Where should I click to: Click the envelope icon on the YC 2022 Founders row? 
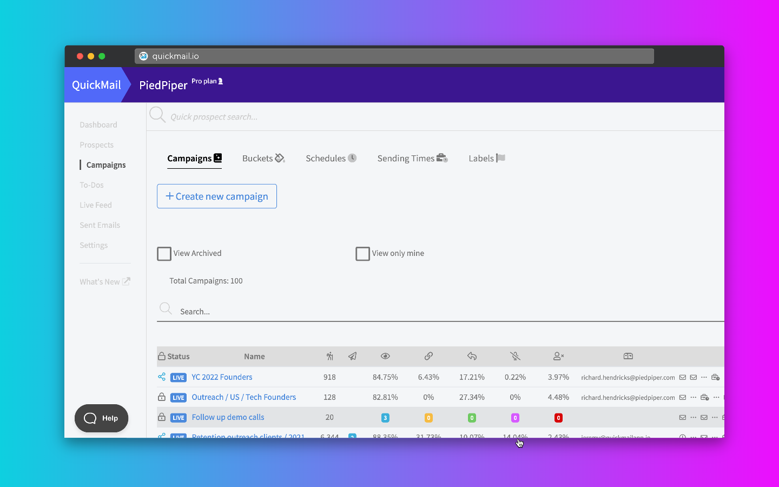pyautogui.click(x=683, y=377)
